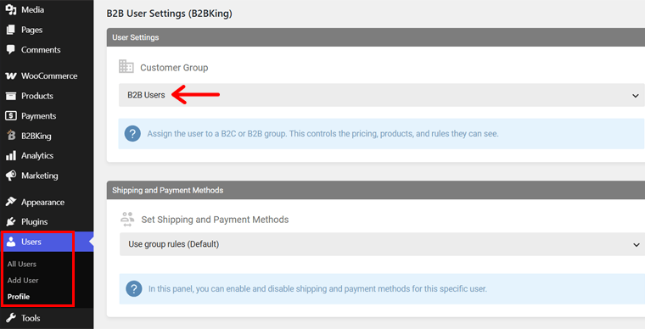Click the 'Assign the user to a B2C or B2B group' note
Screen dimensions: 645x329
coord(322,133)
